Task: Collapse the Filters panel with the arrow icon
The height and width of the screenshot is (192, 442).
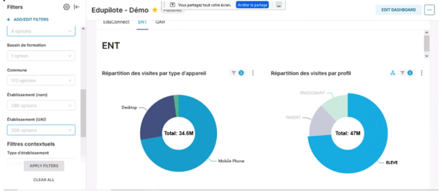Action: point(77,7)
